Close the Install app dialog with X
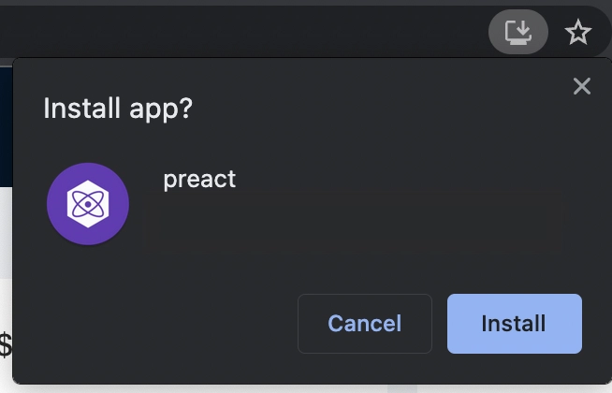Image resolution: width=612 pixels, height=393 pixels. (581, 86)
